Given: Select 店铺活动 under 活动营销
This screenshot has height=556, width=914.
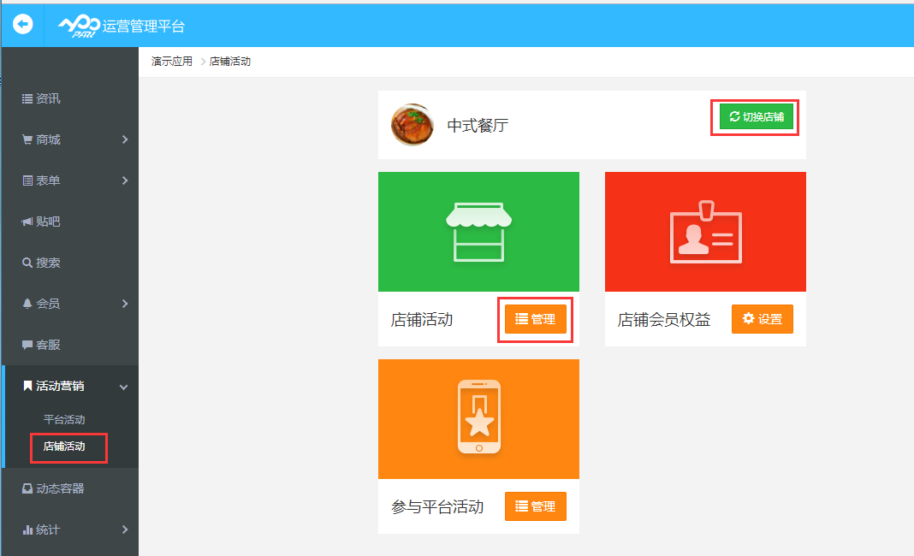Looking at the screenshot, I should point(69,448).
